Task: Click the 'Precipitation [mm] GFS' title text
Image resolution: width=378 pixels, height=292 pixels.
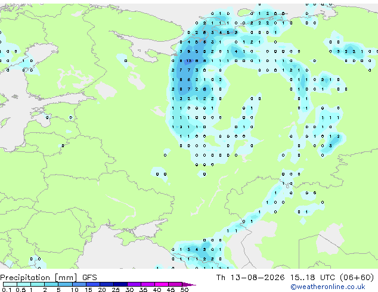Action: click(48, 278)
